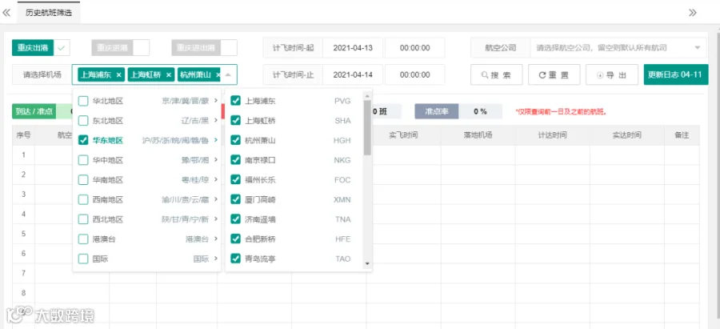Expand 港澳台 region submenu arrow
This screenshot has width=720, height=329.
[216, 239]
